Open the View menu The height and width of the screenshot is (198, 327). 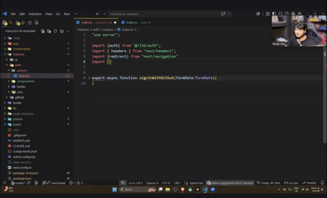(48, 14)
